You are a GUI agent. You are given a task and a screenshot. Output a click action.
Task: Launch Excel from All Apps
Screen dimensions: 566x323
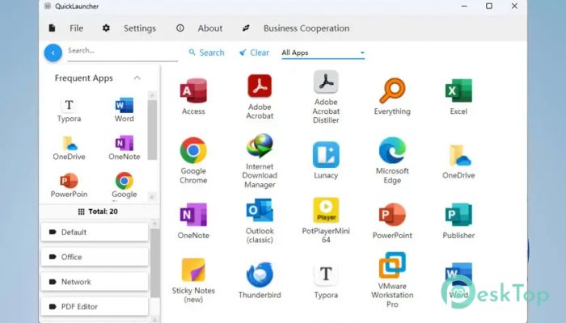458,97
